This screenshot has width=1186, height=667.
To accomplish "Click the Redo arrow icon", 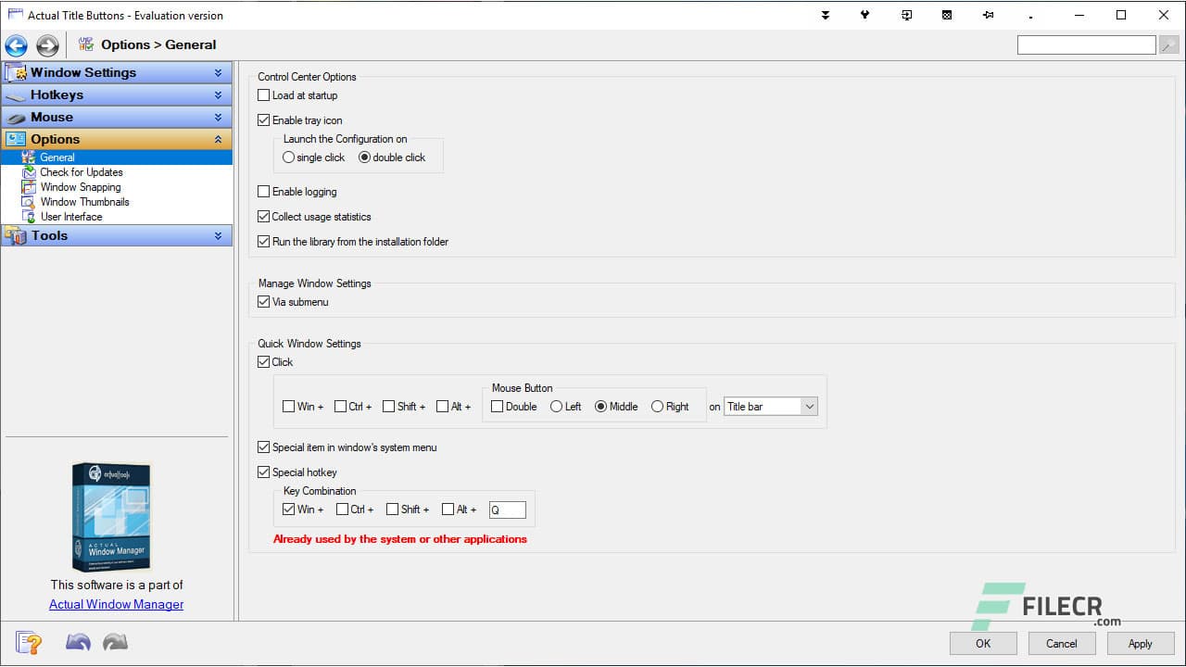I will pyautogui.click(x=115, y=641).
